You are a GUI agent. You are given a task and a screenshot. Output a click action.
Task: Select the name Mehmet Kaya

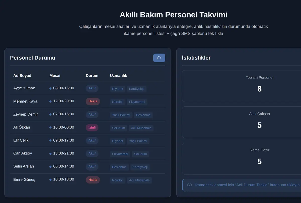point(25,101)
